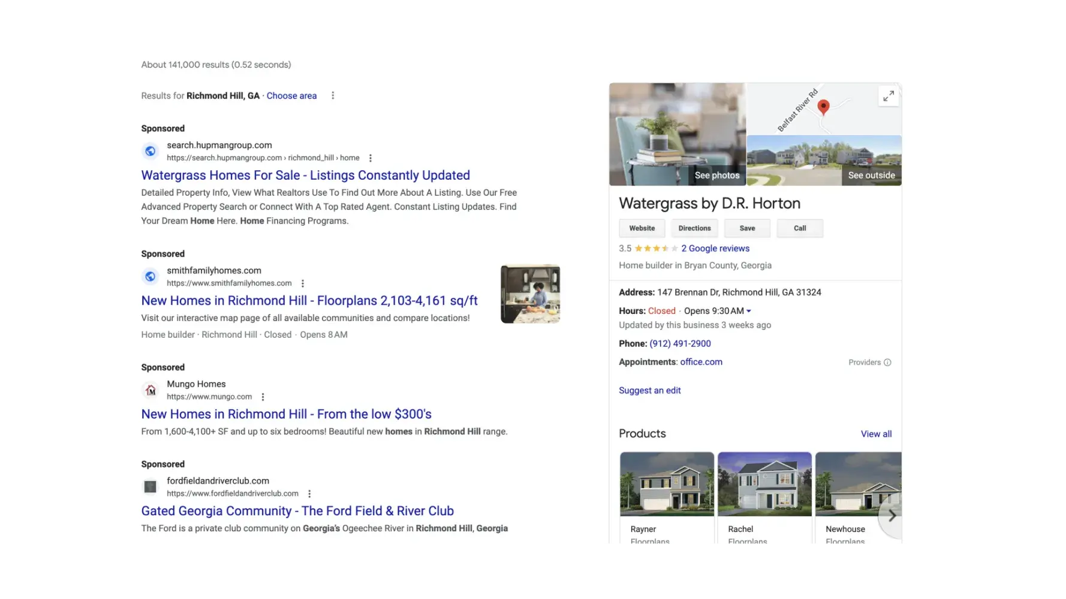Click https://www.mungo.com URL text
The height and width of the screenshot is (599, 1066).
coord(209,397)
